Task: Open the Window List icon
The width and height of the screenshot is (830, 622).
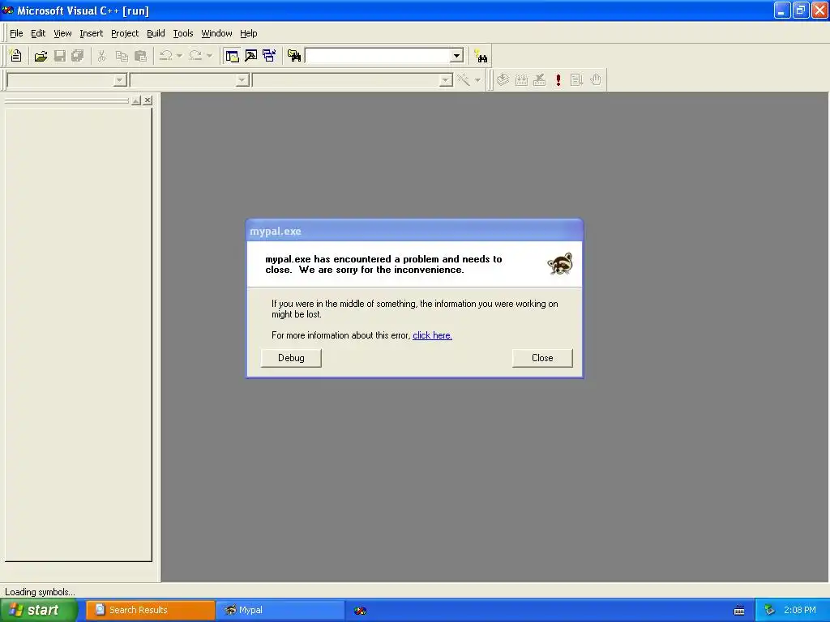Action: (x=269, y=56)
